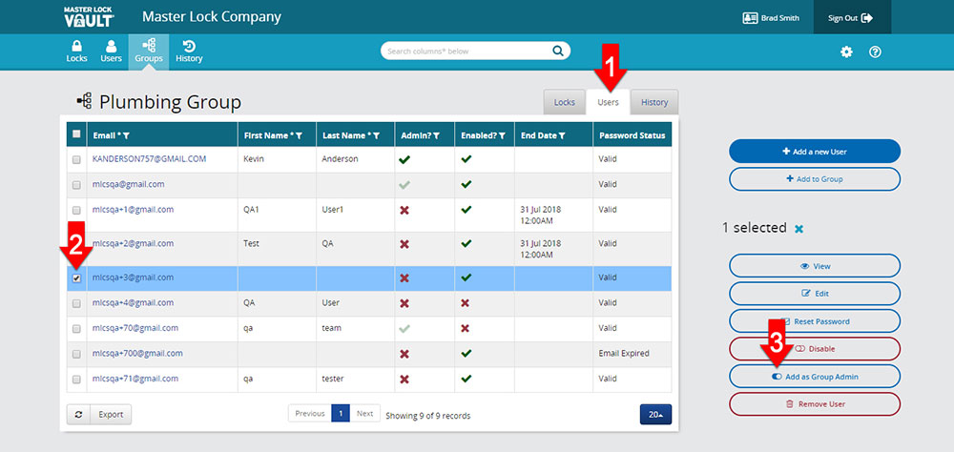954x452 pixels.
Task: Click the search magnifier icon
Action: tap(557, 51)
